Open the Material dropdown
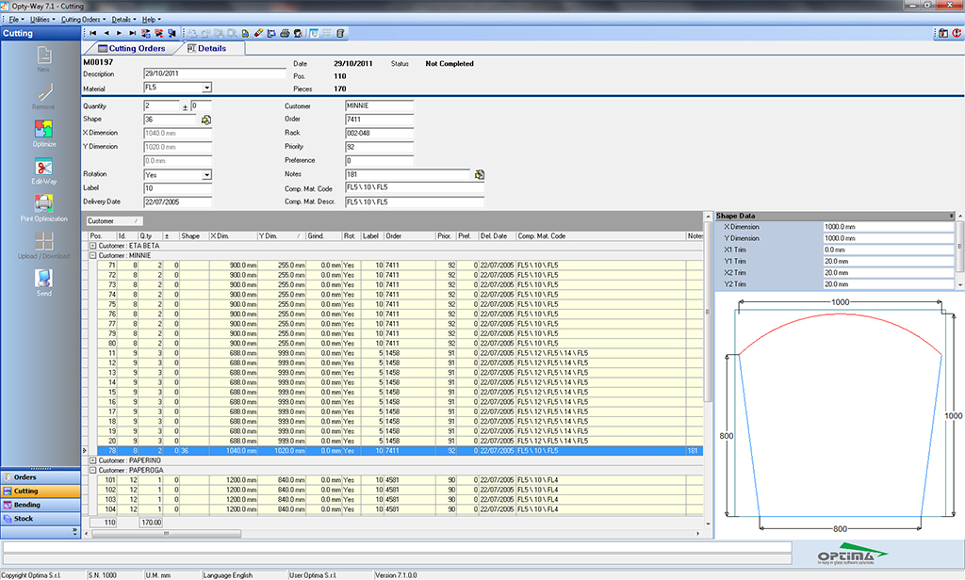The width and height of the screenshot is (965, 580). pos(206,88)
